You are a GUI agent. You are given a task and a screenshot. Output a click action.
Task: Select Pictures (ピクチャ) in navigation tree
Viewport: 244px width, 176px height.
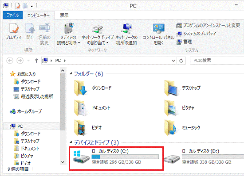pyautogui.click(x=24, y=156)
